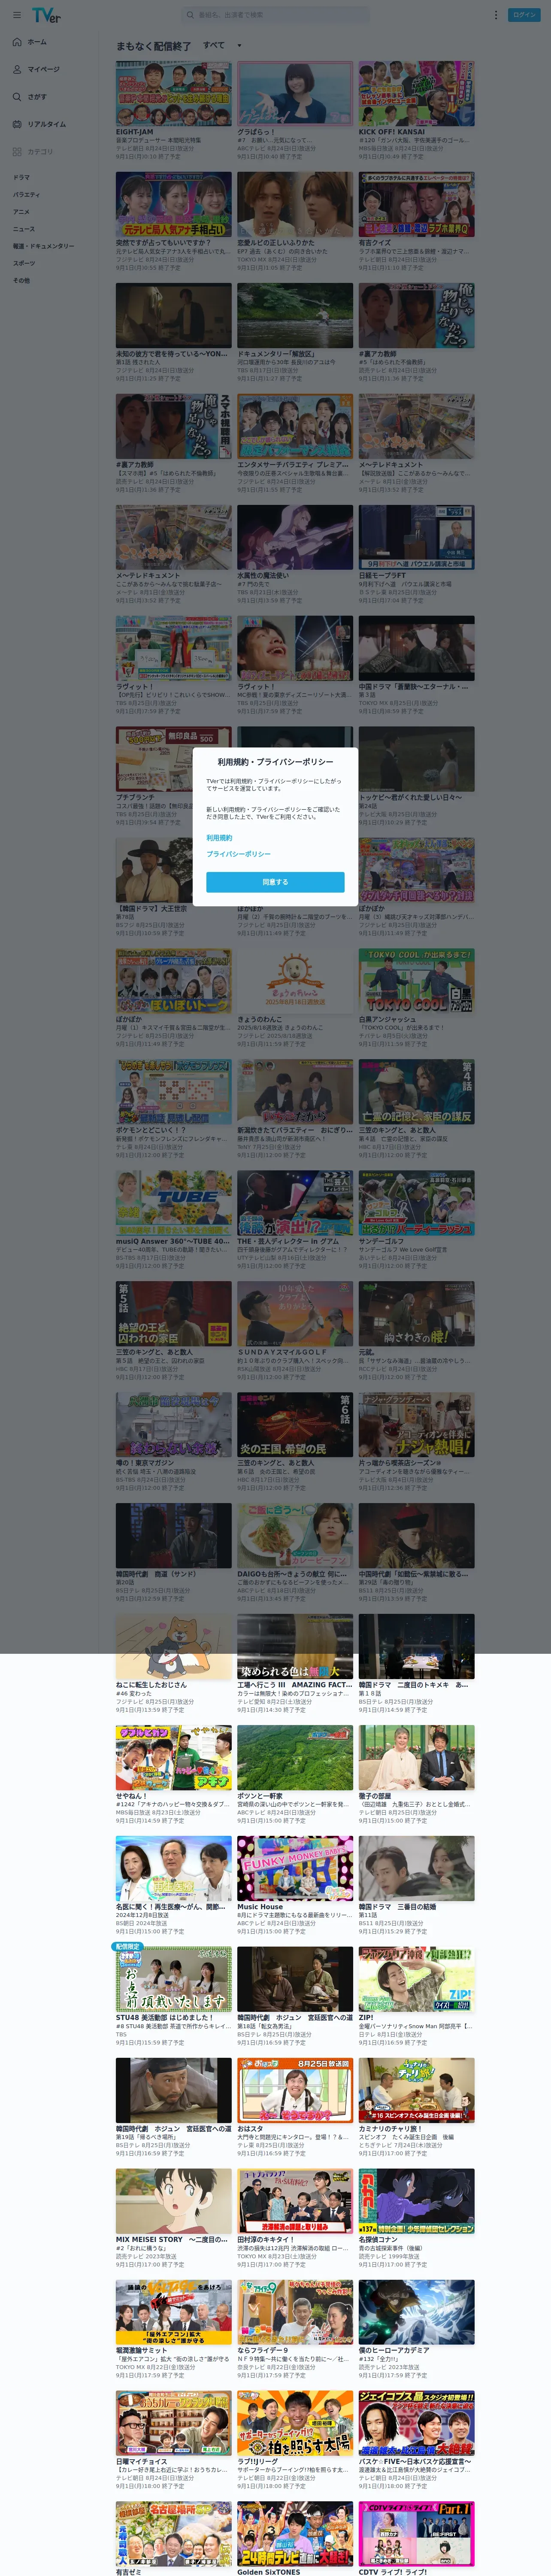Click the 韓国時代劇 ホジュン 第18話 title
The height and width of the screenshot is (2576, 551).
pos(295,2018)
